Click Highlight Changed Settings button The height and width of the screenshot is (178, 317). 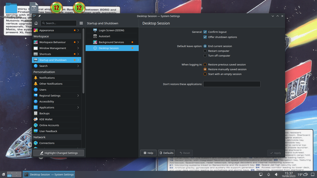[x=59, y=153]
